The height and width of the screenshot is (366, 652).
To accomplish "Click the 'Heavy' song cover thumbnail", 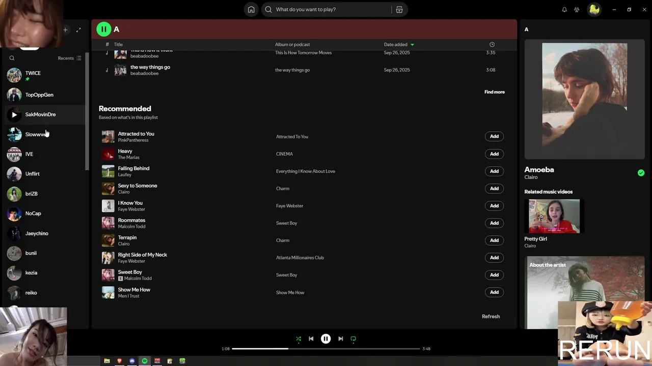I will coord(108,154).
